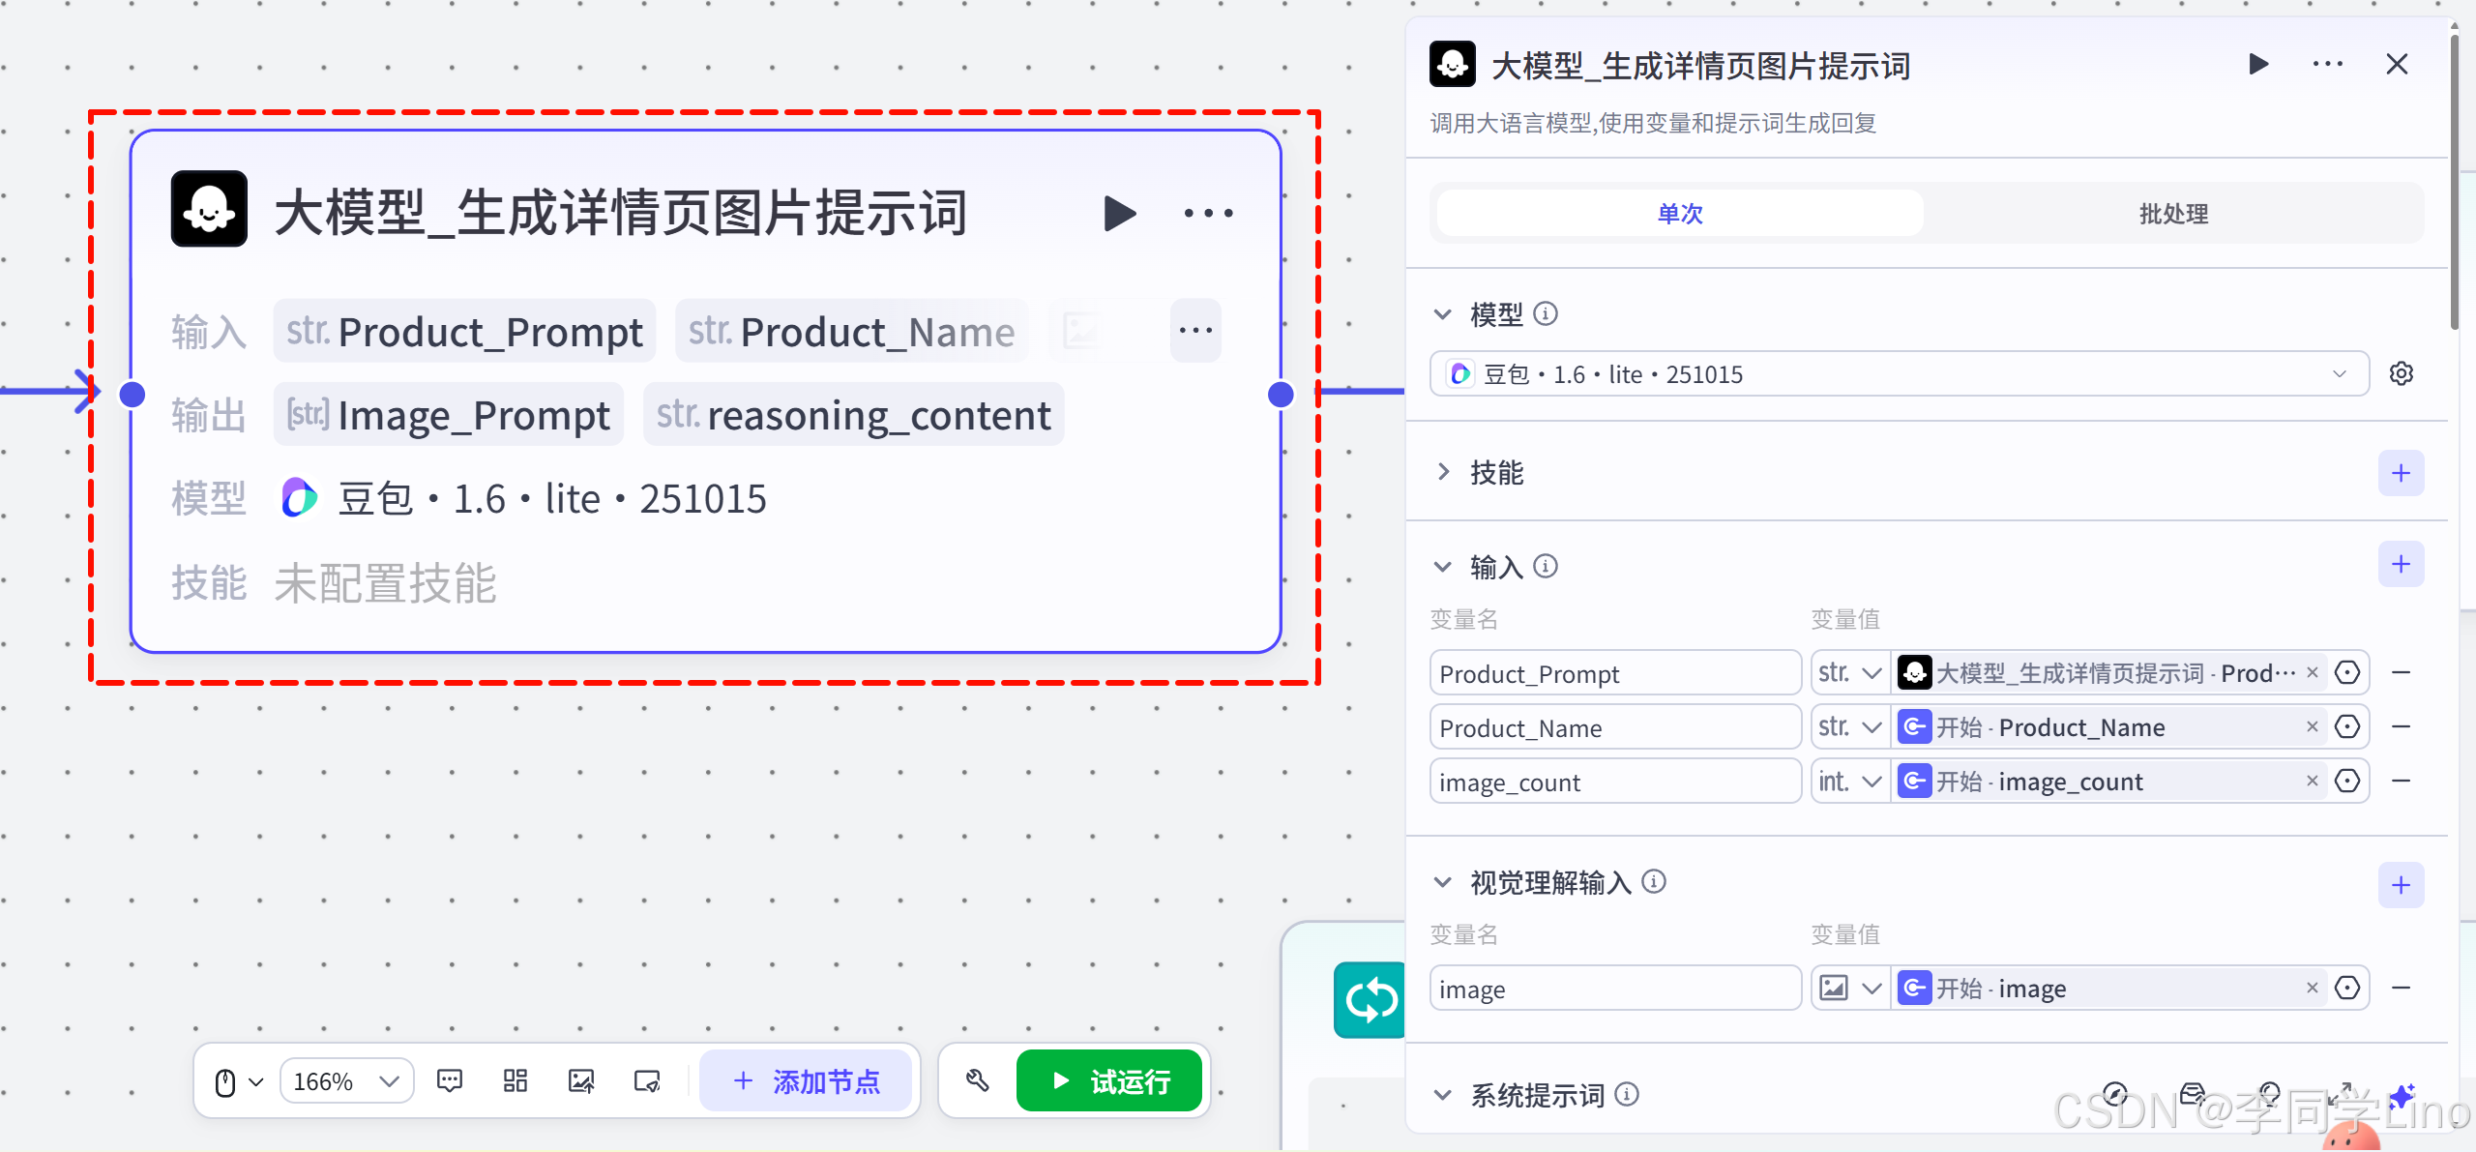
Task: Add a skill with the plus button
Action: 2400,473
